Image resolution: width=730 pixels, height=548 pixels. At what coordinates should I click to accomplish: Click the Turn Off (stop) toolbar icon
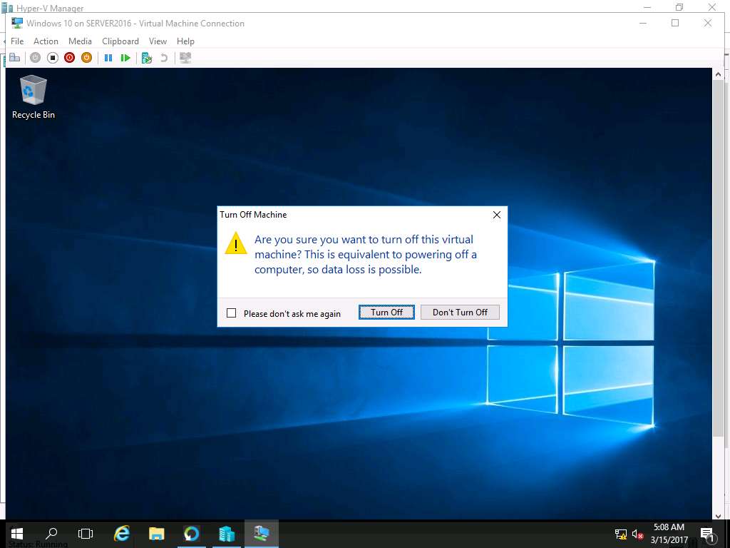coord(53,58)
